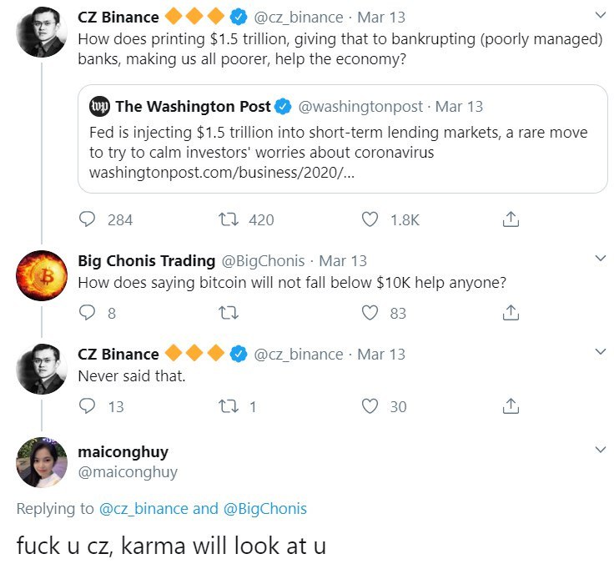Open the quoted Washington Post tweet

(x=343, y=139)
